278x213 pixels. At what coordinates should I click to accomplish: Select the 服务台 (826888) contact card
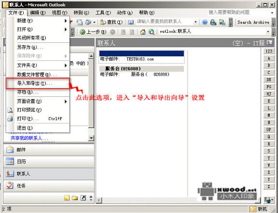point(141,71)
